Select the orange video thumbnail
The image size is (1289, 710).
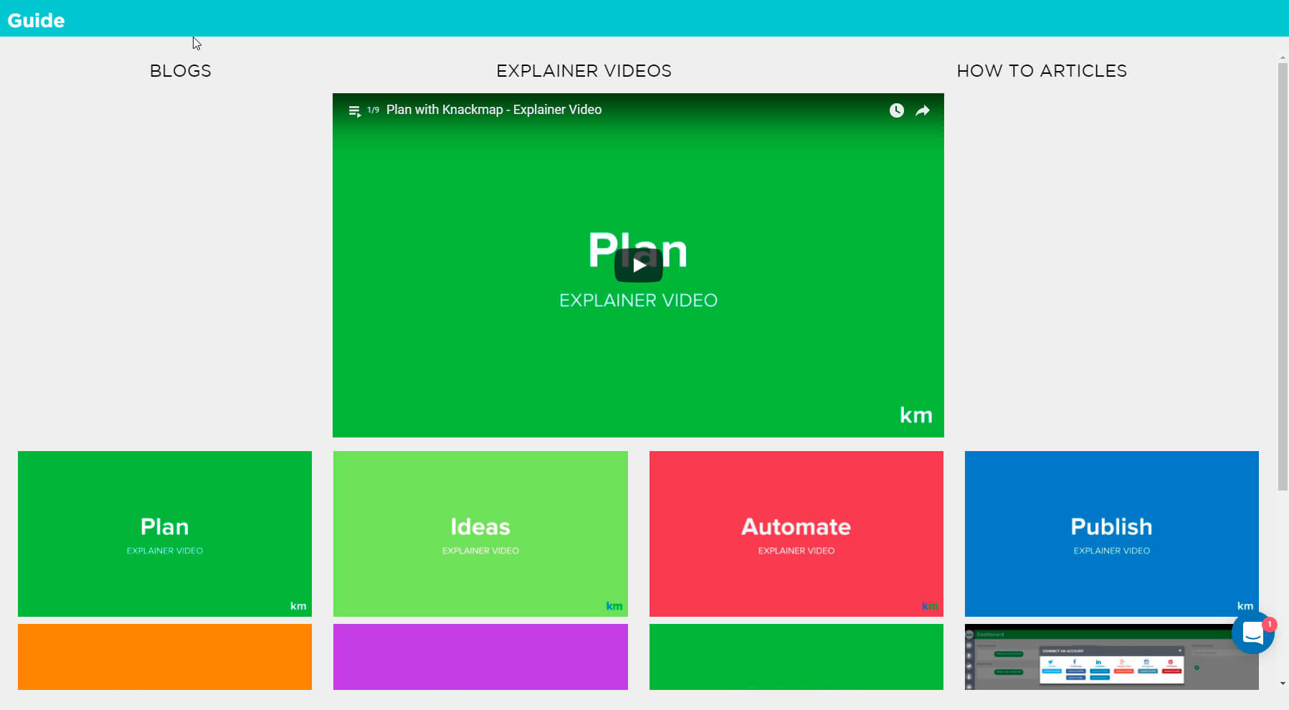coord(165,657)
